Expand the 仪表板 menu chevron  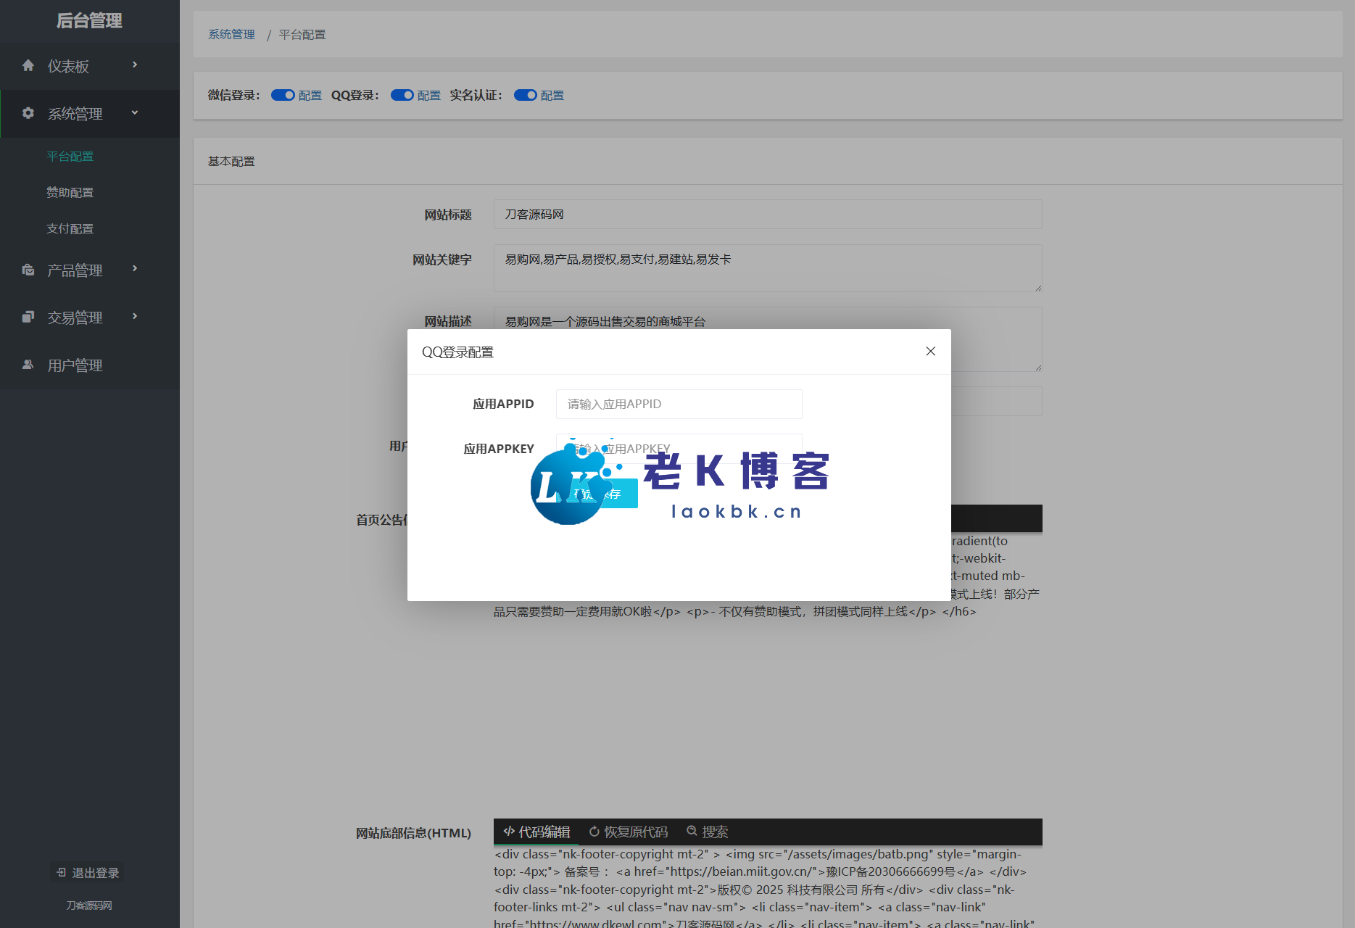135,65
